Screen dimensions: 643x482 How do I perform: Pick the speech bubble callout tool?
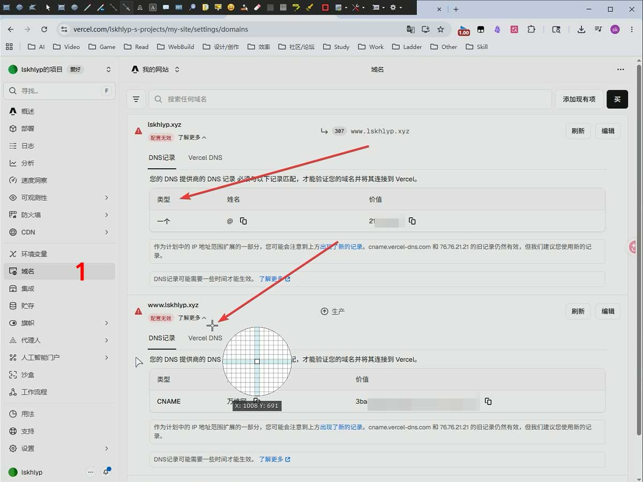166,7
